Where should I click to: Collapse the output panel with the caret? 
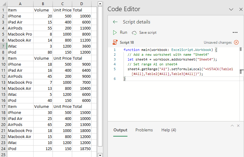[x=232, y=126]
